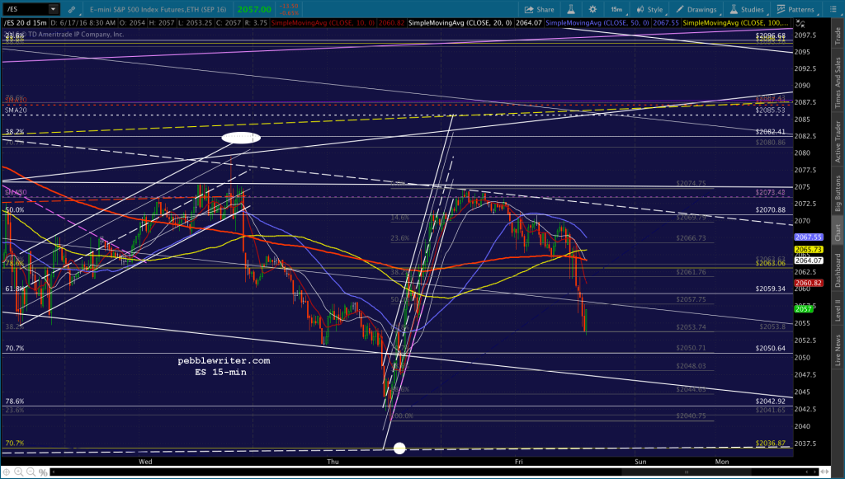Viewport: 845px width, 479px height.
Task: Click E-mini S&P 500 Index Futures description
Action: 159,9
